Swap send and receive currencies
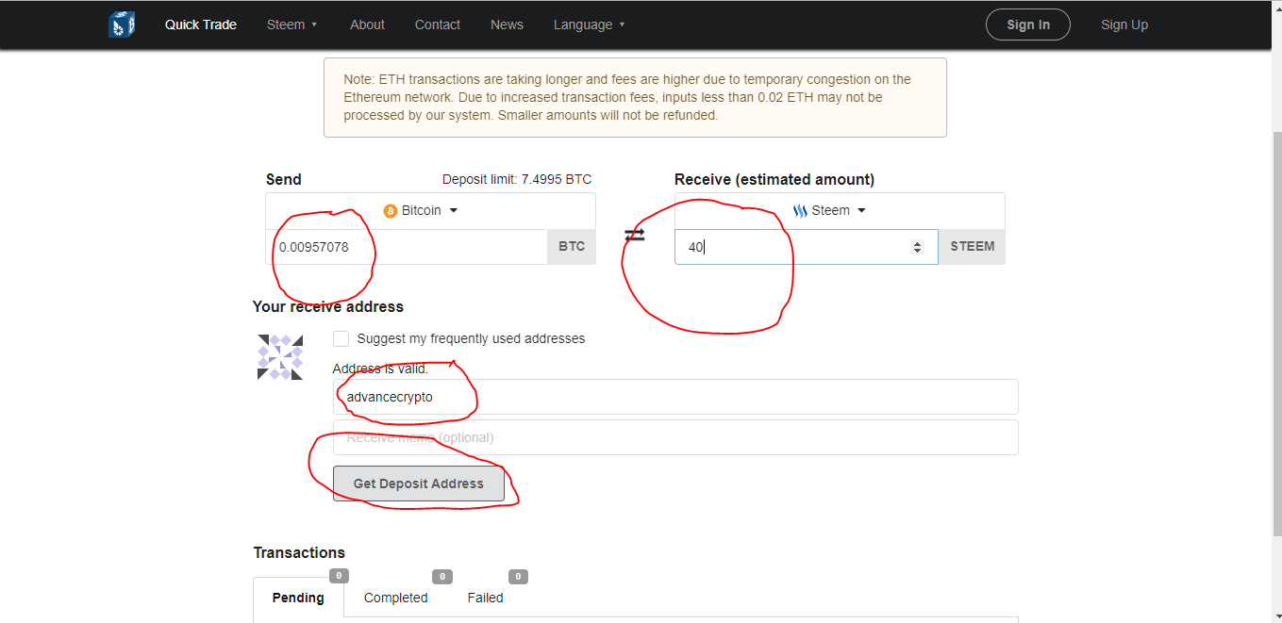1282x623 pixels. (635, 235)
